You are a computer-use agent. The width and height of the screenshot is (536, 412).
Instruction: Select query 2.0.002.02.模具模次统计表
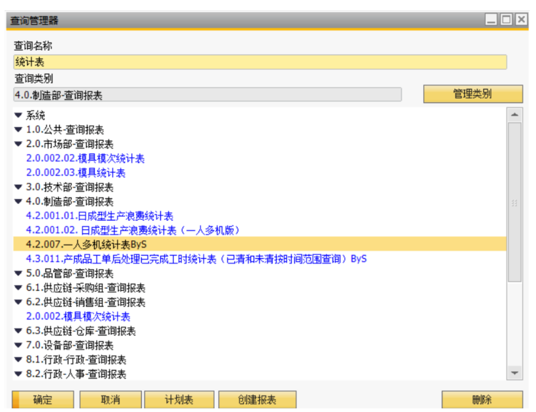pyautogui.click(x=85, y=158)
